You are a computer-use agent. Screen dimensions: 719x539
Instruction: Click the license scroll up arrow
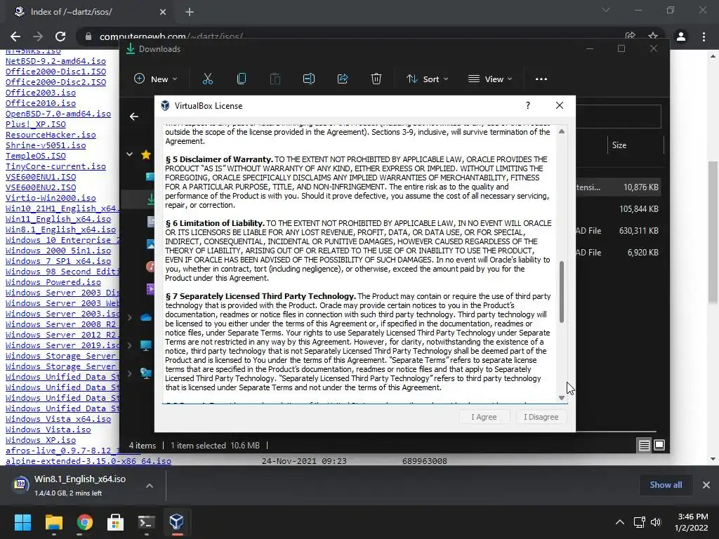(x=562, y=131)
